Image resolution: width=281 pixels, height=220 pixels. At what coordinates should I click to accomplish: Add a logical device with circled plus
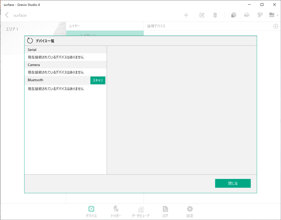point(276,26)
